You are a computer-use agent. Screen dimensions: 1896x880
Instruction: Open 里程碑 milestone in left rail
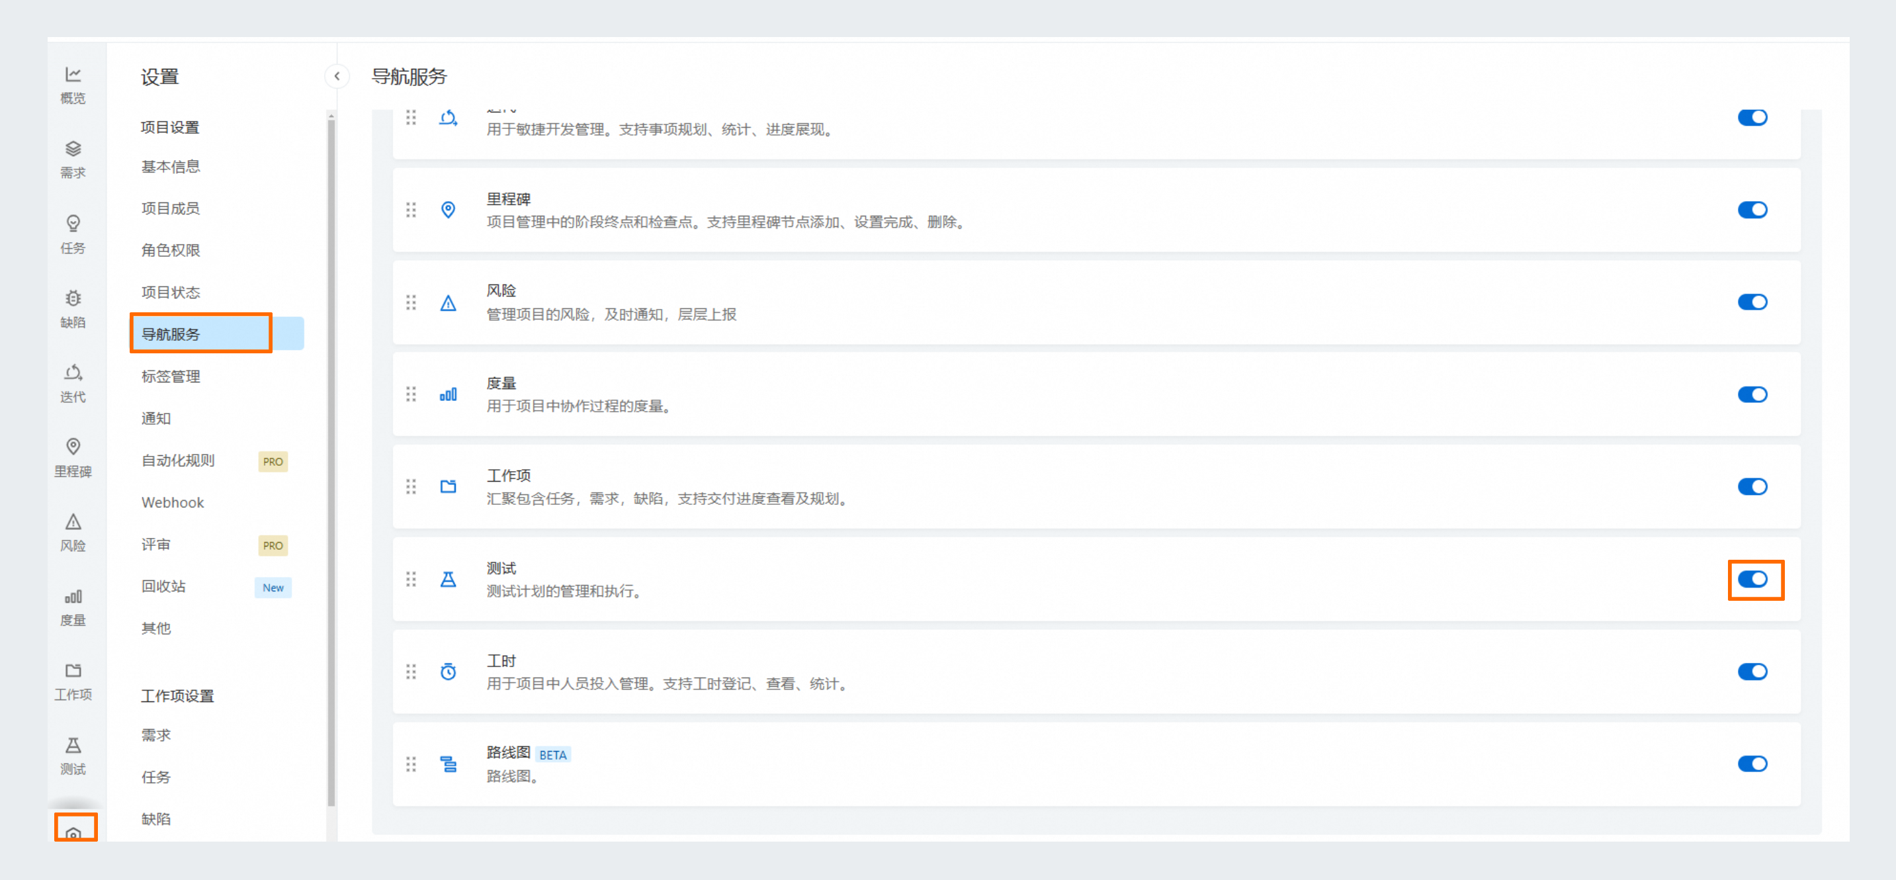point(73,458)
